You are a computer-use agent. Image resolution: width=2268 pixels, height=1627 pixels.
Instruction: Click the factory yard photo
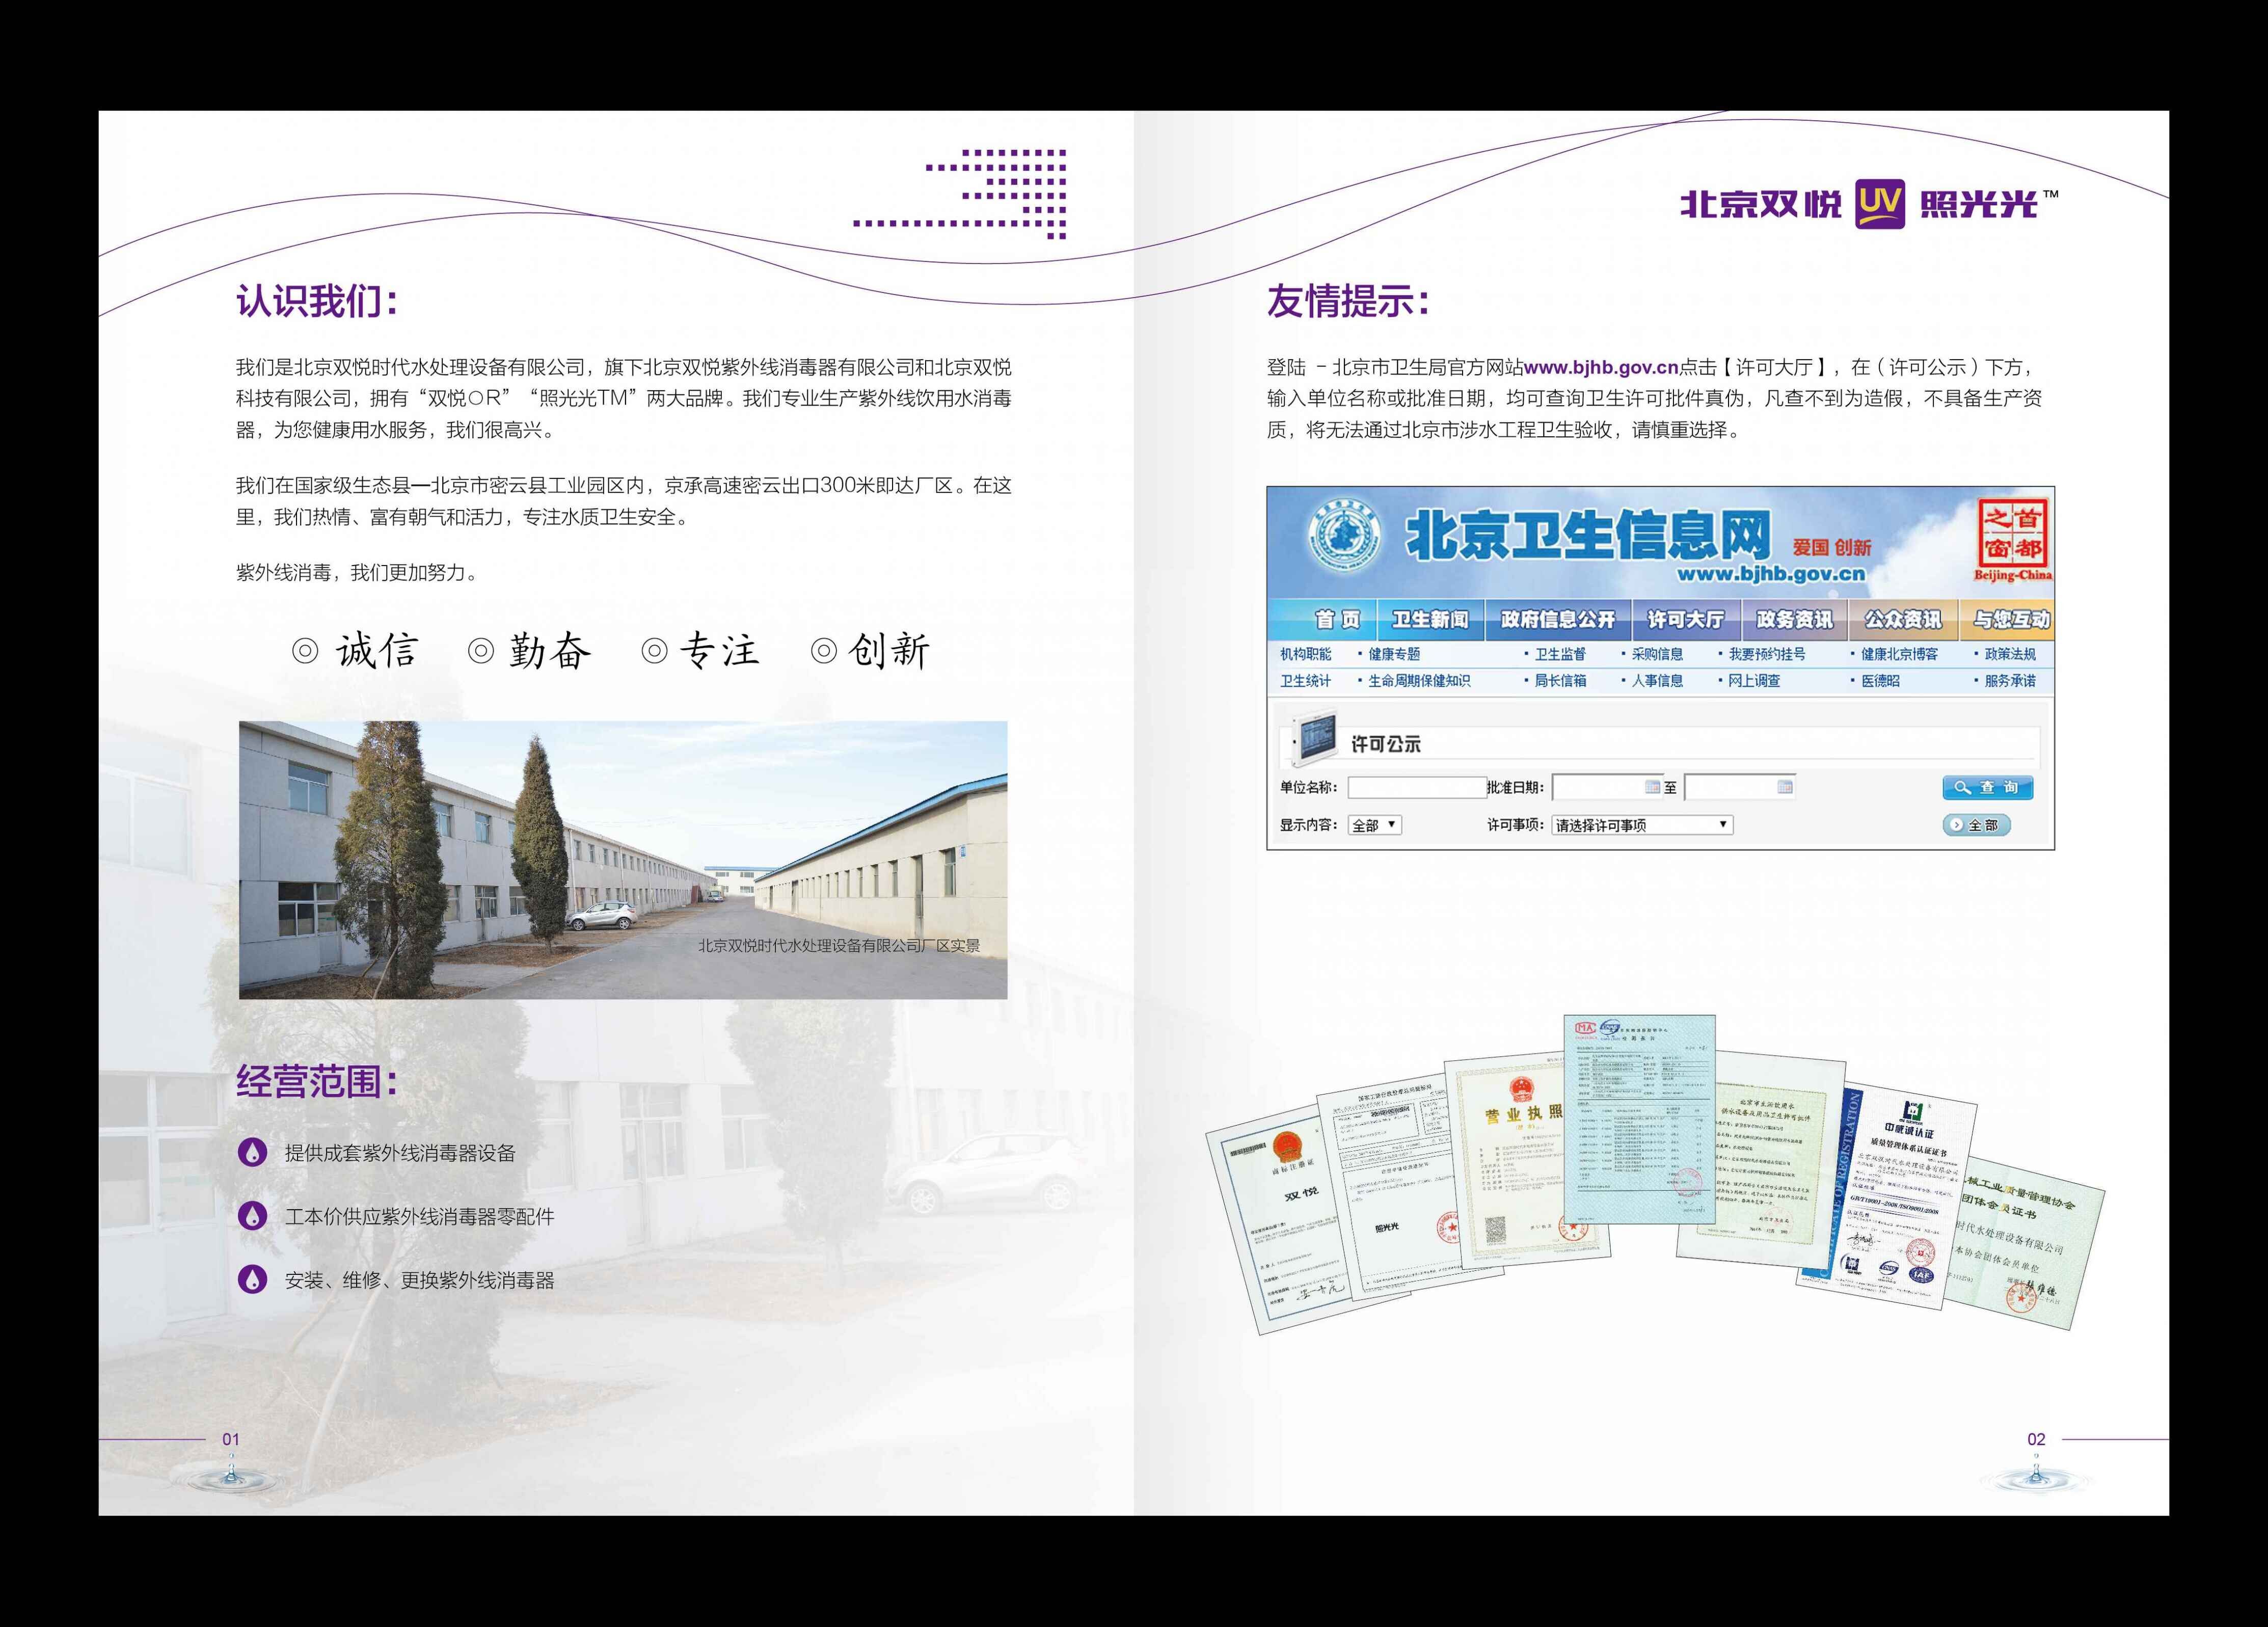click(x=623, y=860)
